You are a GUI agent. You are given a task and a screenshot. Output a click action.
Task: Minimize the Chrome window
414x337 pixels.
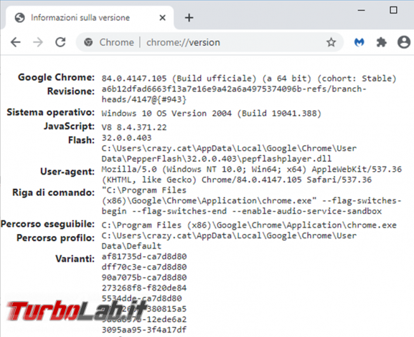(x=361, y=10)
